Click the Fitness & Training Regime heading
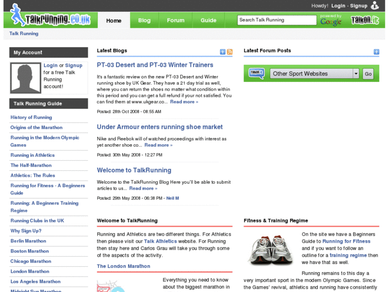 click(276, 221)
